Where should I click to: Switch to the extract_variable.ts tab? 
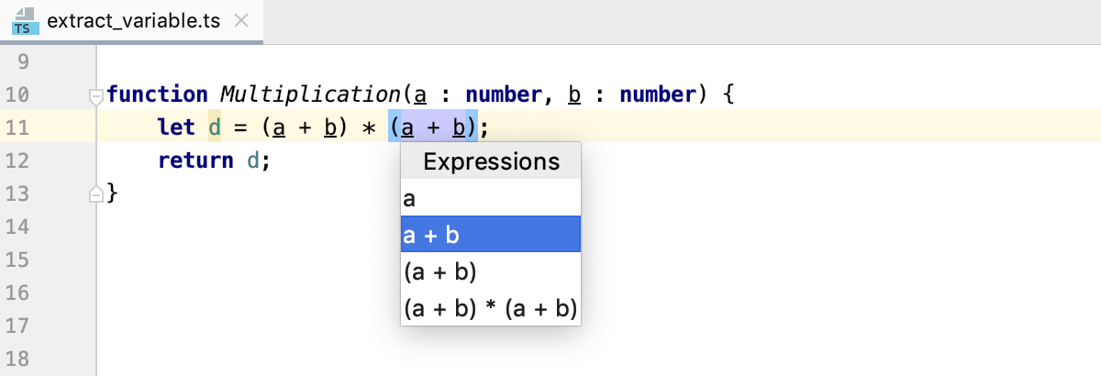pyautogui.click(x=133, y=20)
